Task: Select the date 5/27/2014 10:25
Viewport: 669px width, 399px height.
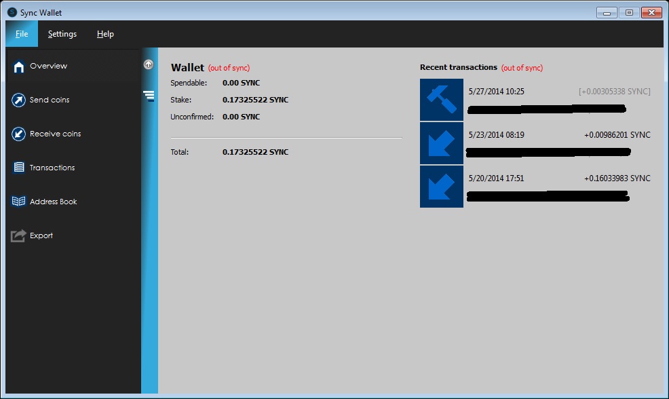Action: click(496, 92)
